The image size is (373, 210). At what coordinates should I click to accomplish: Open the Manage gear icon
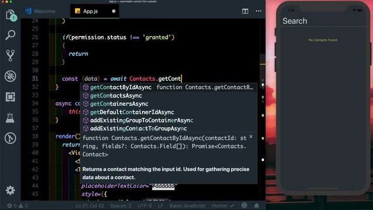[10, 190]
